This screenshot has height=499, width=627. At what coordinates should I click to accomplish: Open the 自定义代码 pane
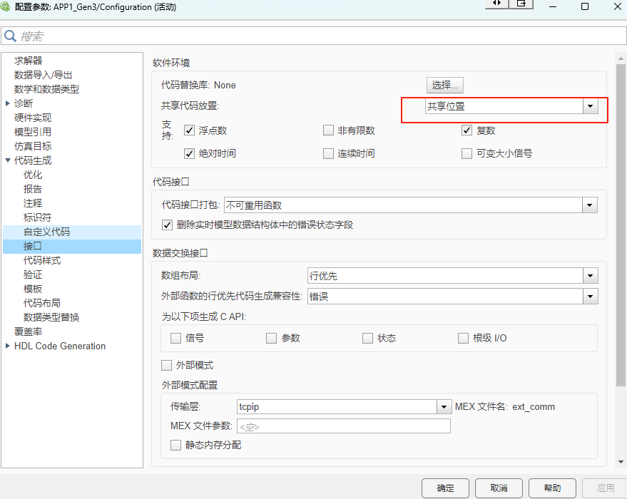click(46, 232)
